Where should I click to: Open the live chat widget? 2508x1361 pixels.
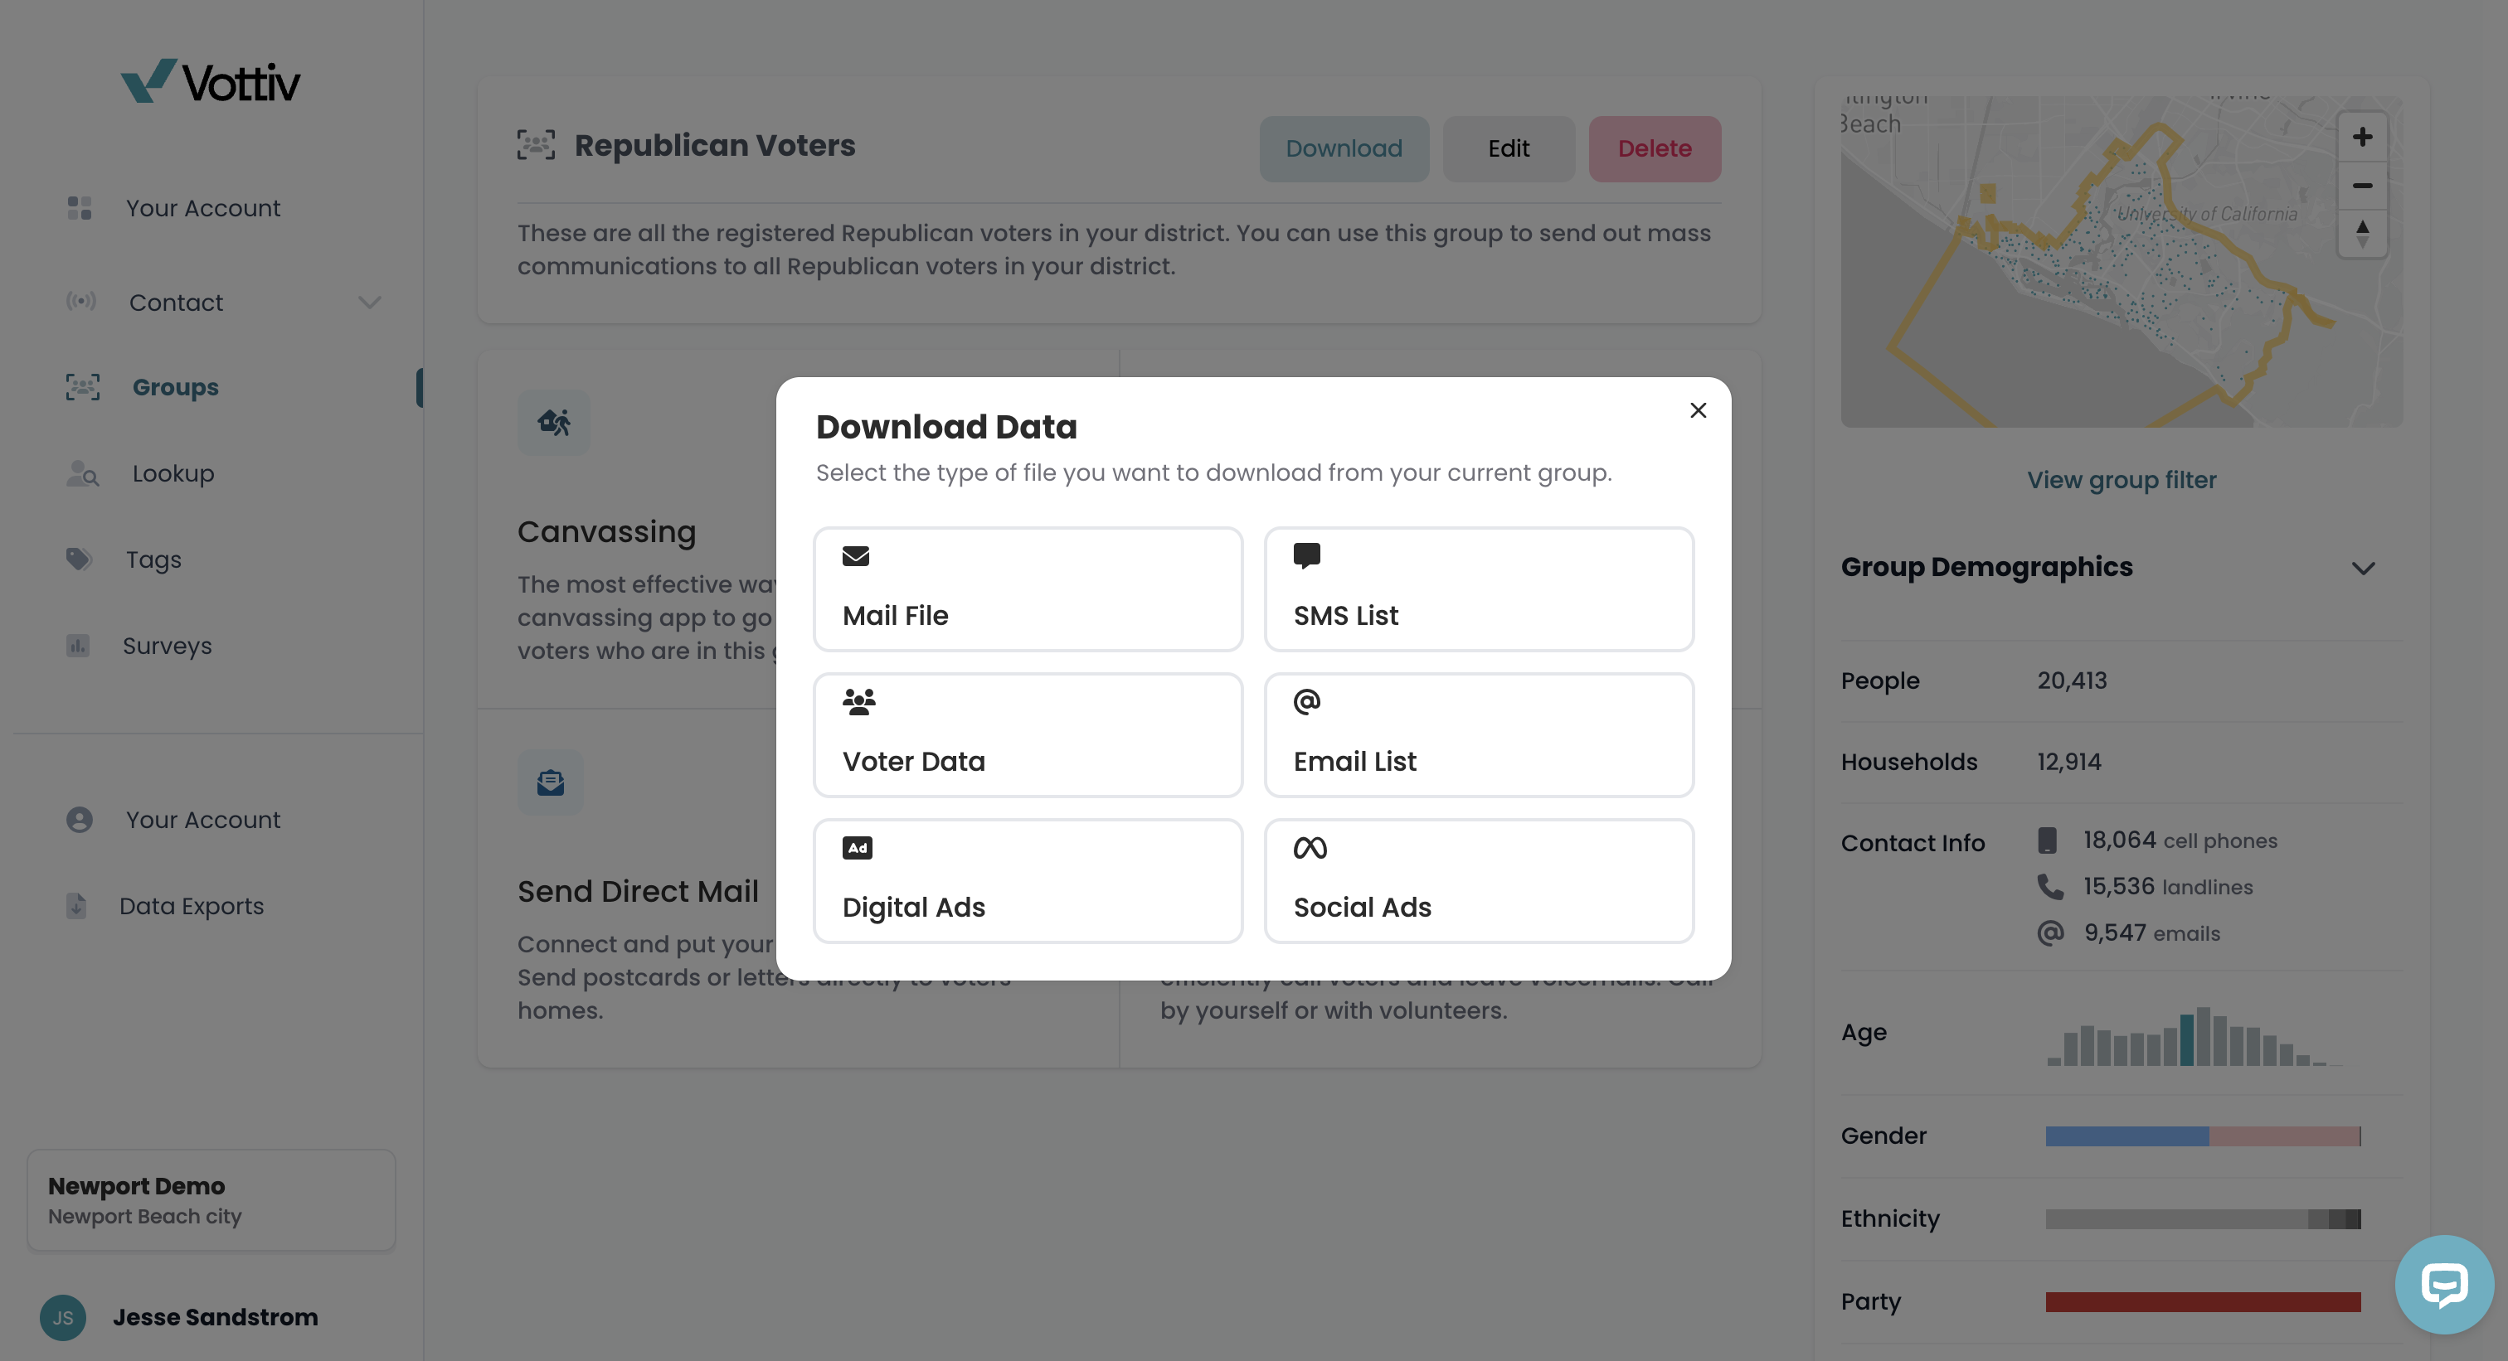pyautogui.click(x=2444, y=1284)
